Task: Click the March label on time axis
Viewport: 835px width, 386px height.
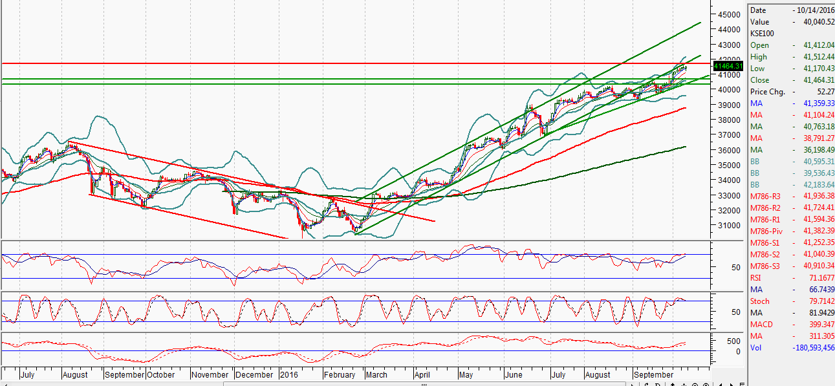Action: click(x=376, y=374)
